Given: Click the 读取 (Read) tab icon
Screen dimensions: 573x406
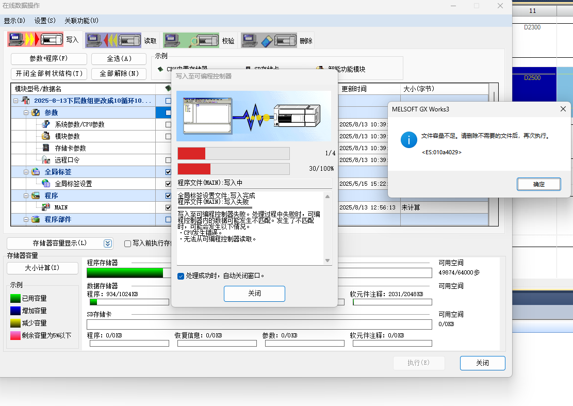Looking at the screenshot, I should pyautogui.click(x=113, y=40).
